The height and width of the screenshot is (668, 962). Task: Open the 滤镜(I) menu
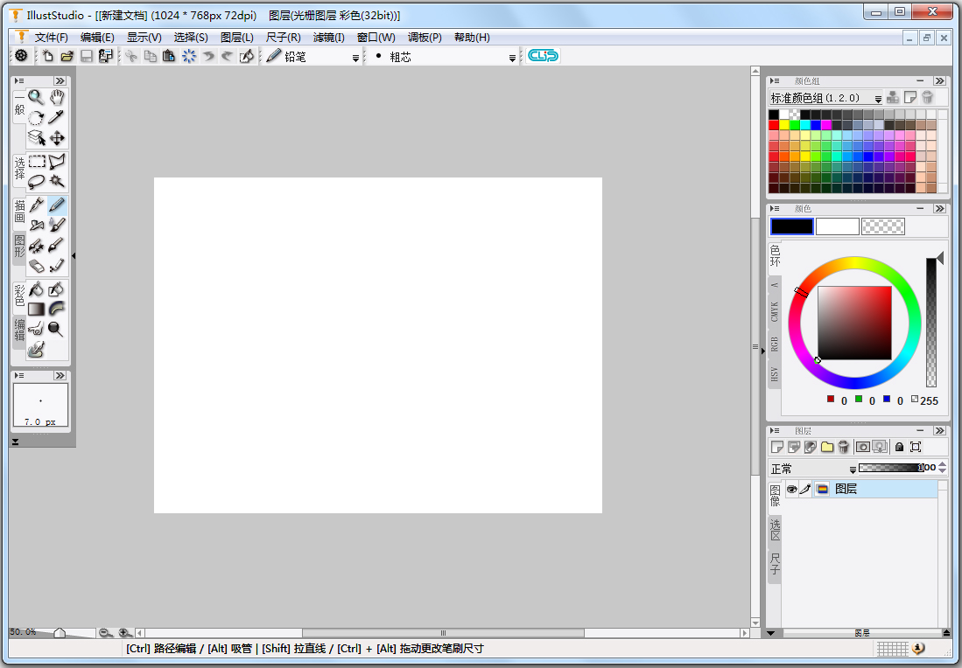tap(328, 38)
